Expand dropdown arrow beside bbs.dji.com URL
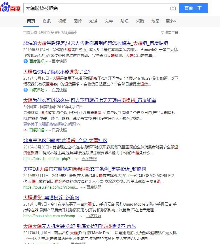The image size is (220, 244). tap(76, 159)
